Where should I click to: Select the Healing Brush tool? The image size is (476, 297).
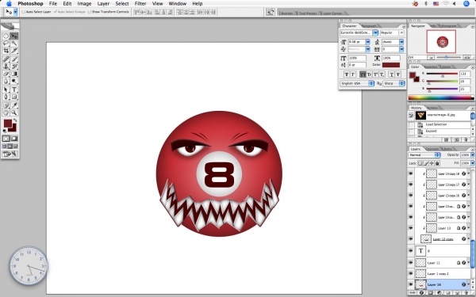6,59
